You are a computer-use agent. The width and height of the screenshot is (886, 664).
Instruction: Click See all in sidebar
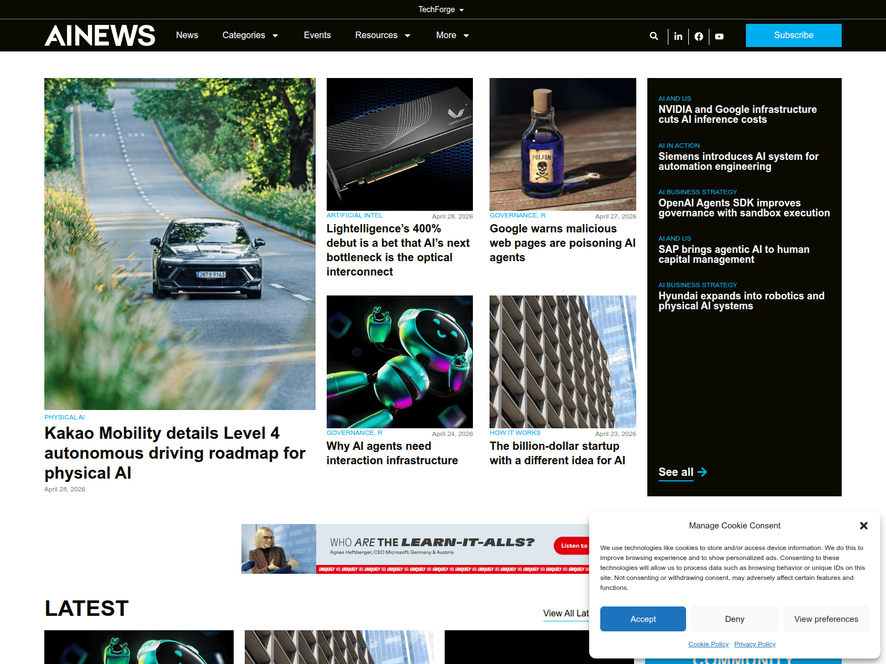[x=676, y=472]
